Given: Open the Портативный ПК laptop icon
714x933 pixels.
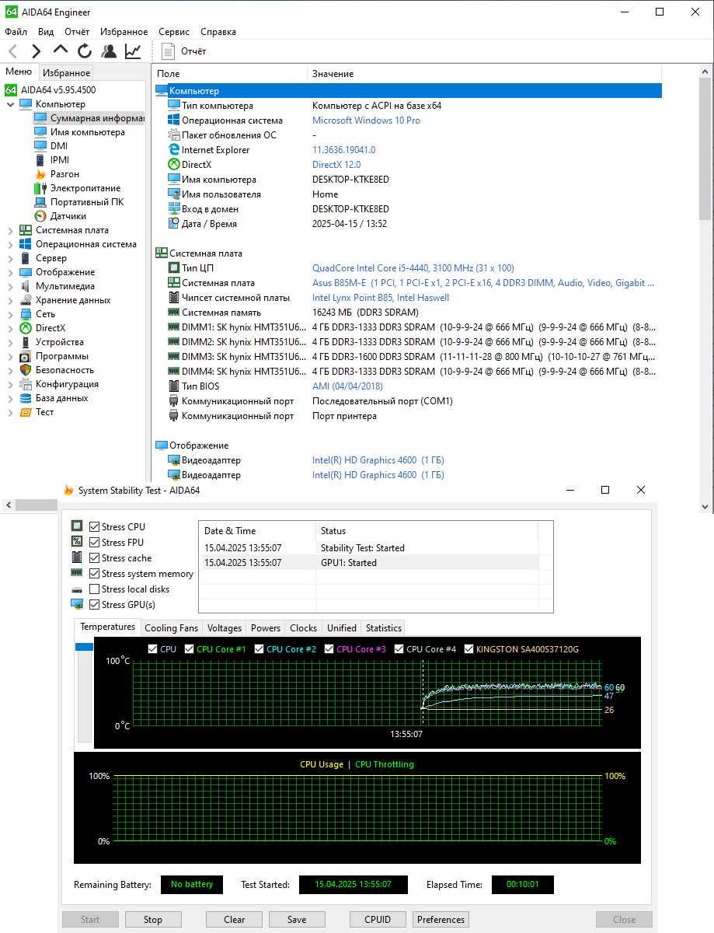Looking at the screenshot, I should pyautogui.click(x=40, y=202).
